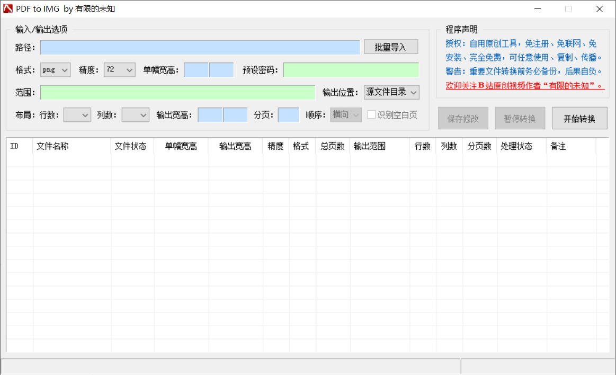This screenshot has height=375, width=616.
Task: Click the PDF to IMG app icon in titlebar
Action: point(8,8)
